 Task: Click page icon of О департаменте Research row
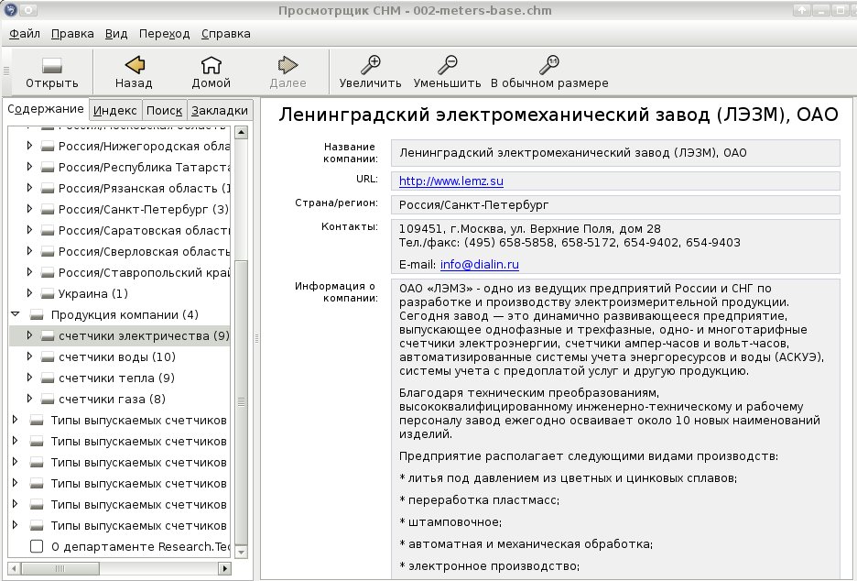pos(37,546)
